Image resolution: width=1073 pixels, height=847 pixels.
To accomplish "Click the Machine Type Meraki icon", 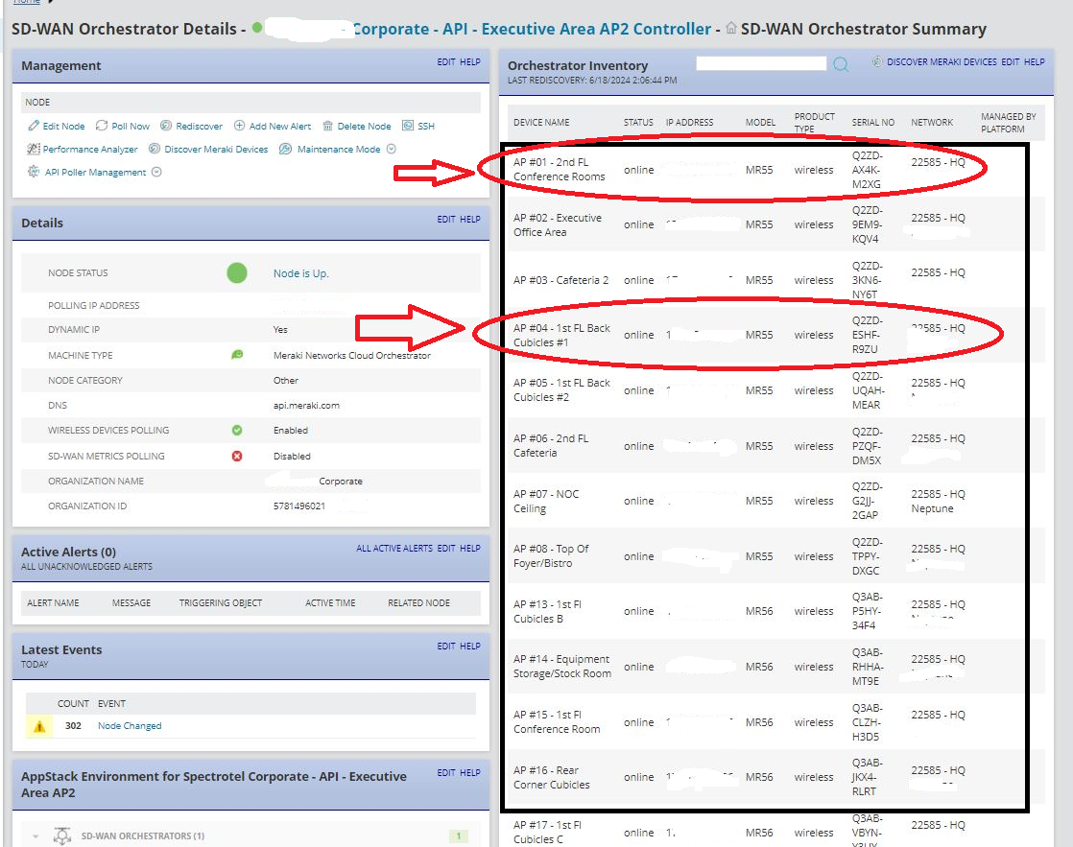I will coord(237,355).
